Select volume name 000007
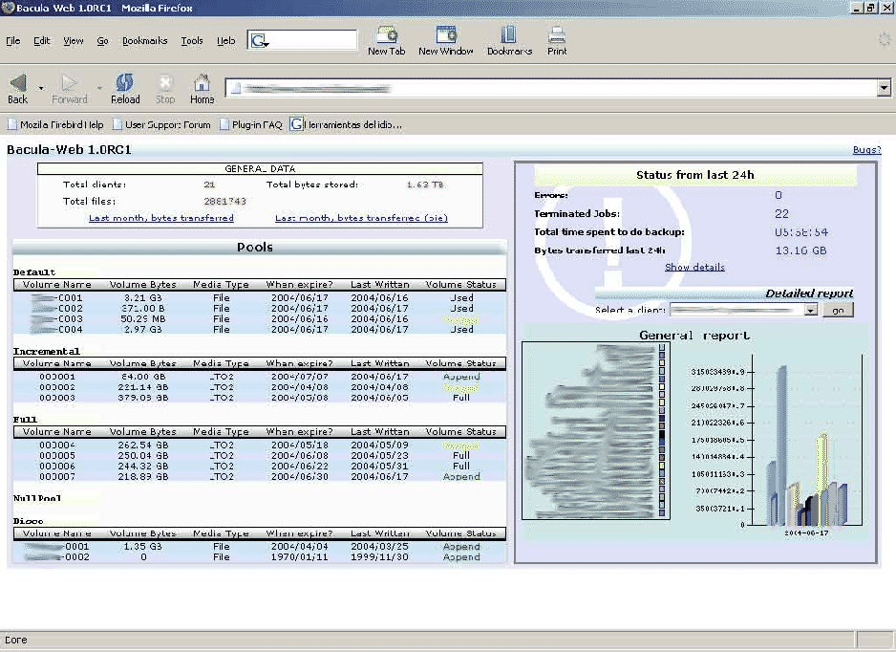 57,476
